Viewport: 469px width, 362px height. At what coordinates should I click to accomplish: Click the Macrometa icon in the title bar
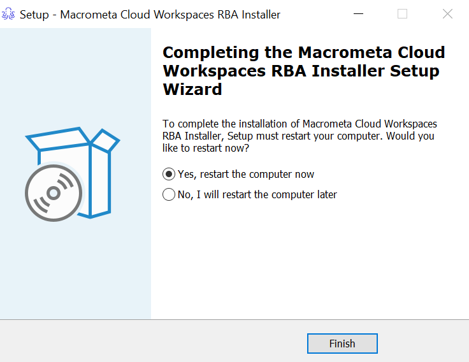pyautogui.click(x=10, y=14)
